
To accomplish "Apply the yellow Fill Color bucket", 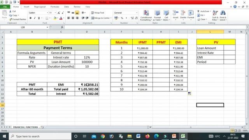I will [x=55, y=18].
